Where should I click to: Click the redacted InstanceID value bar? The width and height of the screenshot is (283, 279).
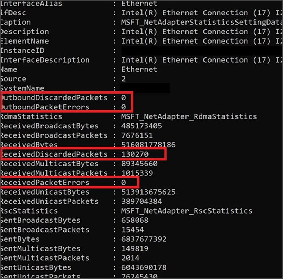coord(202,51)
